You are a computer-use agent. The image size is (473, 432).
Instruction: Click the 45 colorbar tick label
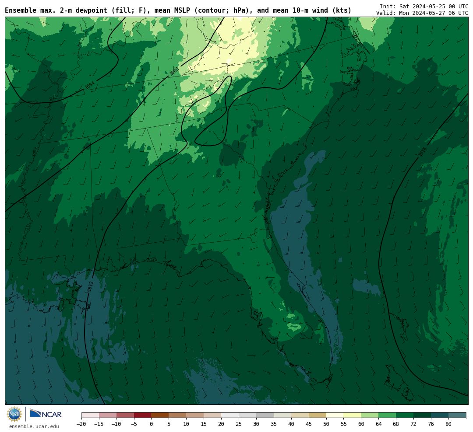pyautogui.click(x=309, y=424)
